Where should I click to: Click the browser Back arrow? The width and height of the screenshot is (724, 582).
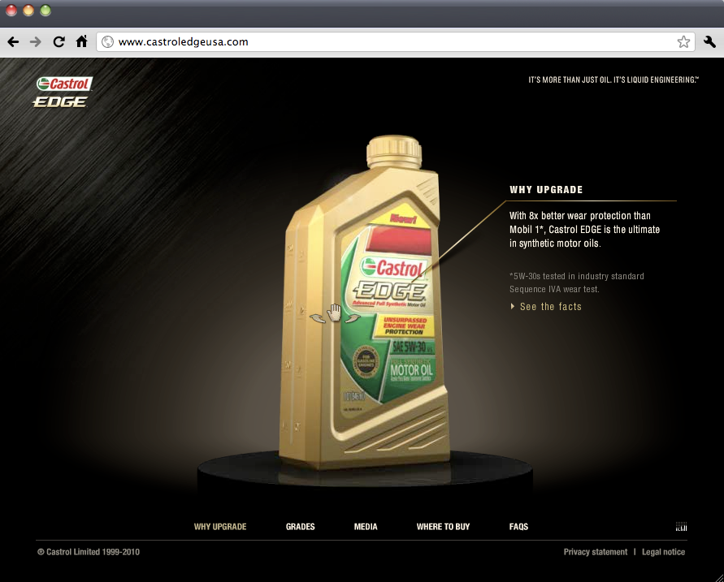point(13,41)
